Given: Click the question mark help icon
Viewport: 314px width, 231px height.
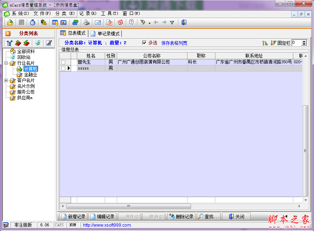Looking at the screenshot, I should 131,22.
